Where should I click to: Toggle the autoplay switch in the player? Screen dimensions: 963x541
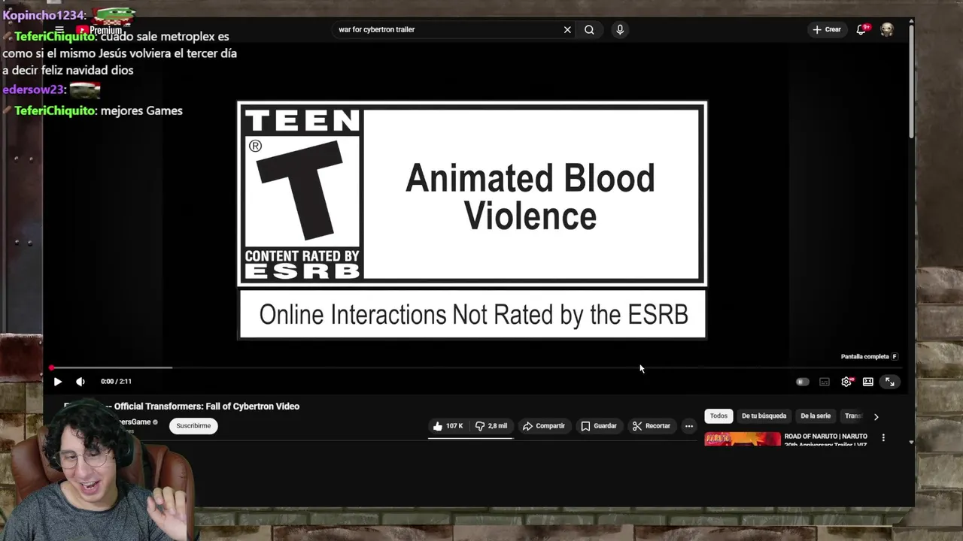[803, 382]
